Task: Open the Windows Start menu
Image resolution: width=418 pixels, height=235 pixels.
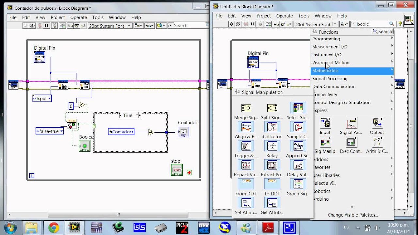Action: pyautogui.click(x=11, y=227)
